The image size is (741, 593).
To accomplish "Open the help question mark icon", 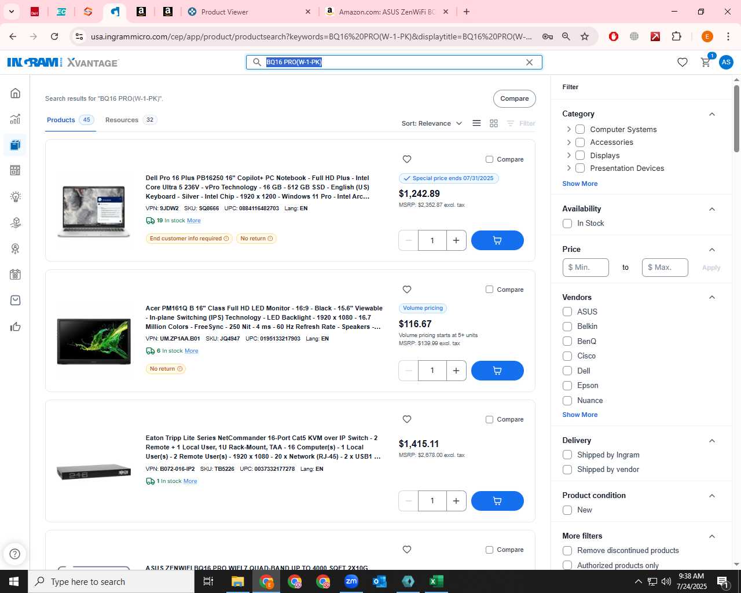I will click(x=16, y=554).
